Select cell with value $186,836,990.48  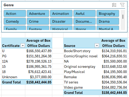(x=113, y=77)
